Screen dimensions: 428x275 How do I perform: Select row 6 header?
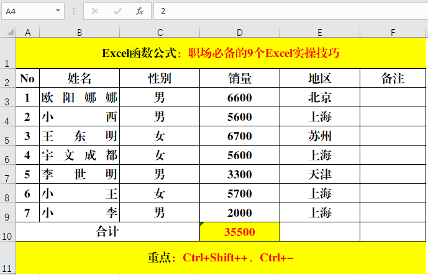(x=7, y=155)
